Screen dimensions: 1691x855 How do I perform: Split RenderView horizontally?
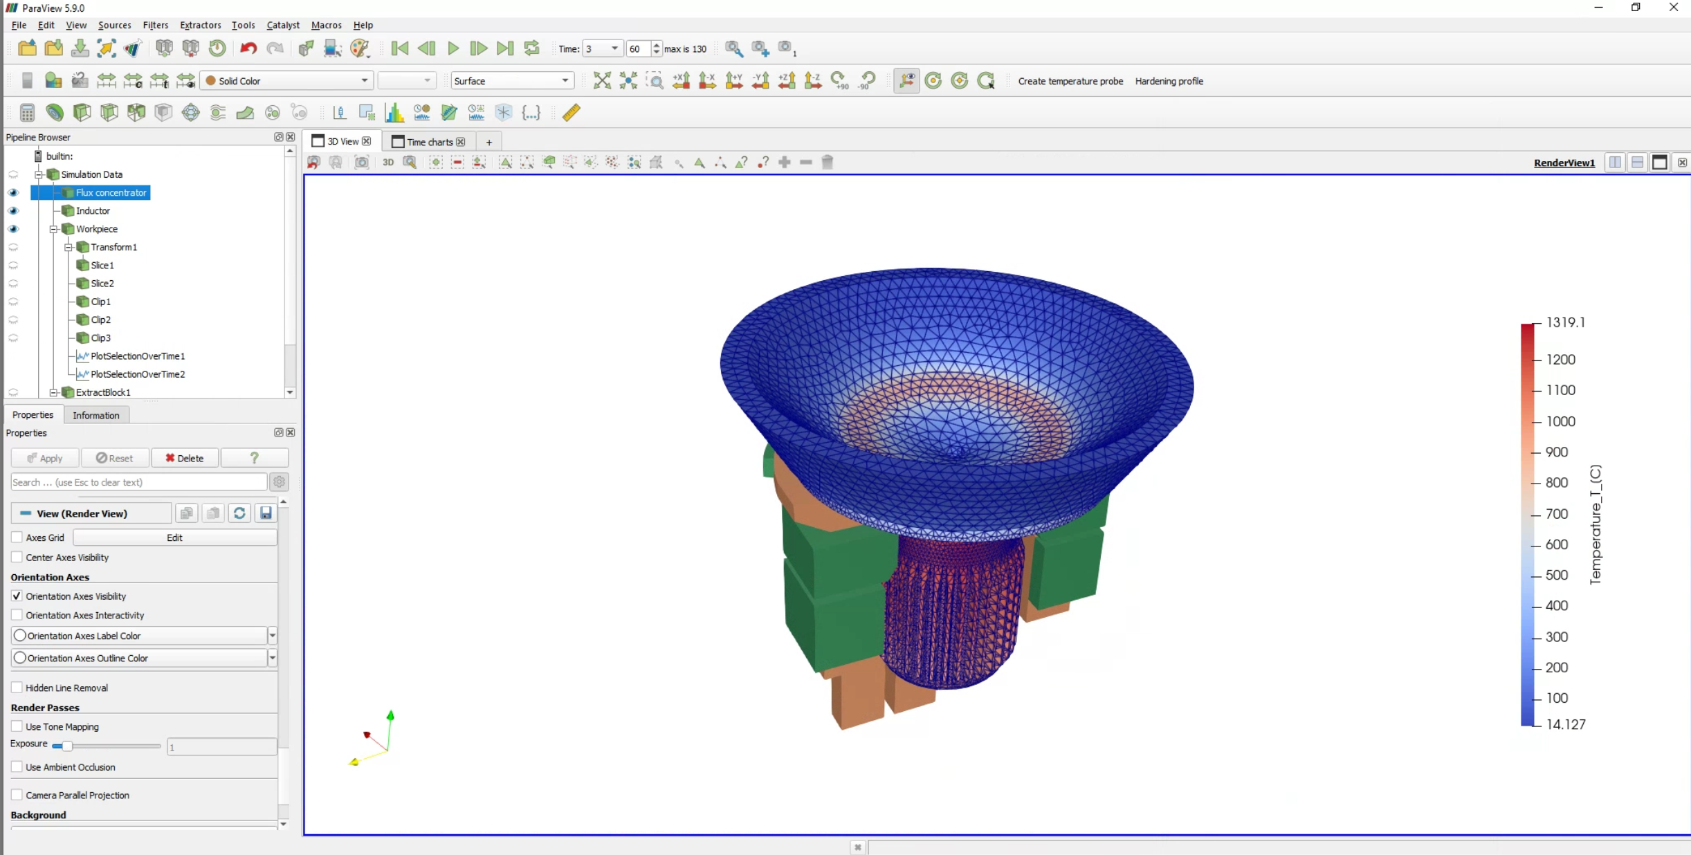coord(1615,163)
